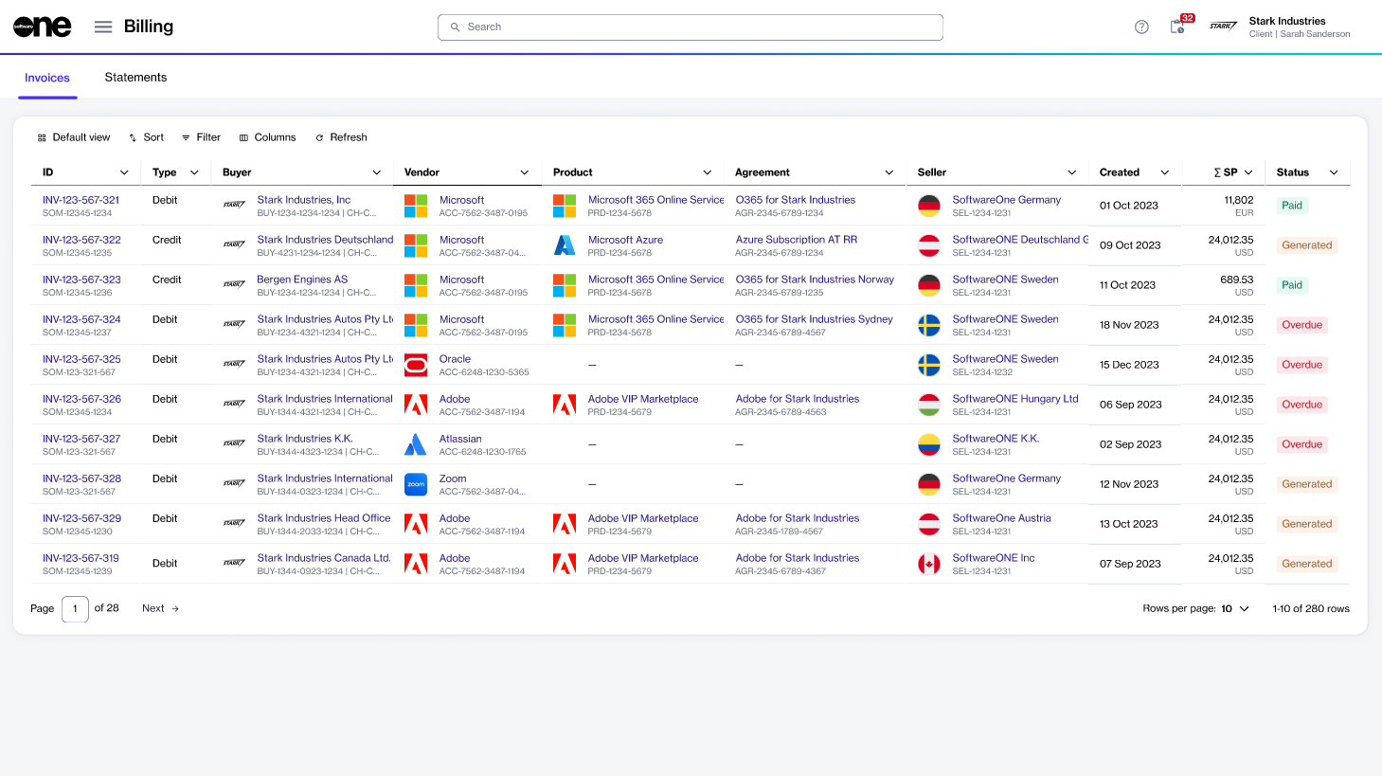
Task: Click the help question mark icon
Action: 1141,27
